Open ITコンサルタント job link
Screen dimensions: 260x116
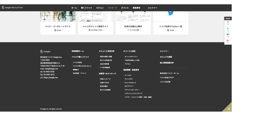pos(131,82)
